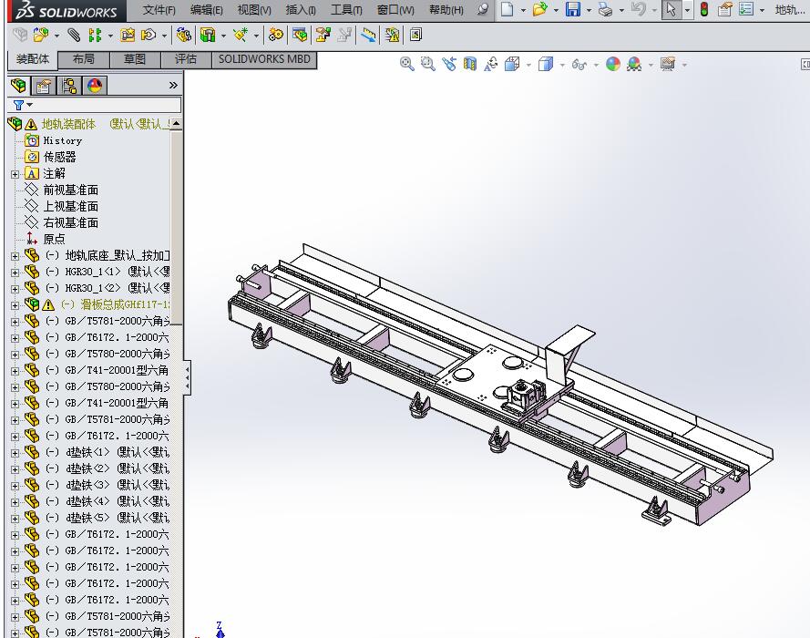Click the Apply Scene icon
The image size is (810, 638).
[x=634, y=64]
